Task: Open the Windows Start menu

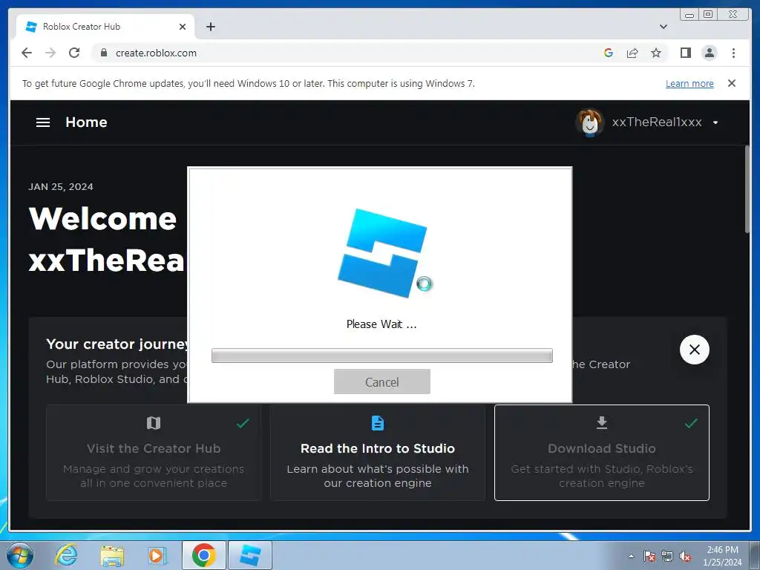Action: (20, 555)
